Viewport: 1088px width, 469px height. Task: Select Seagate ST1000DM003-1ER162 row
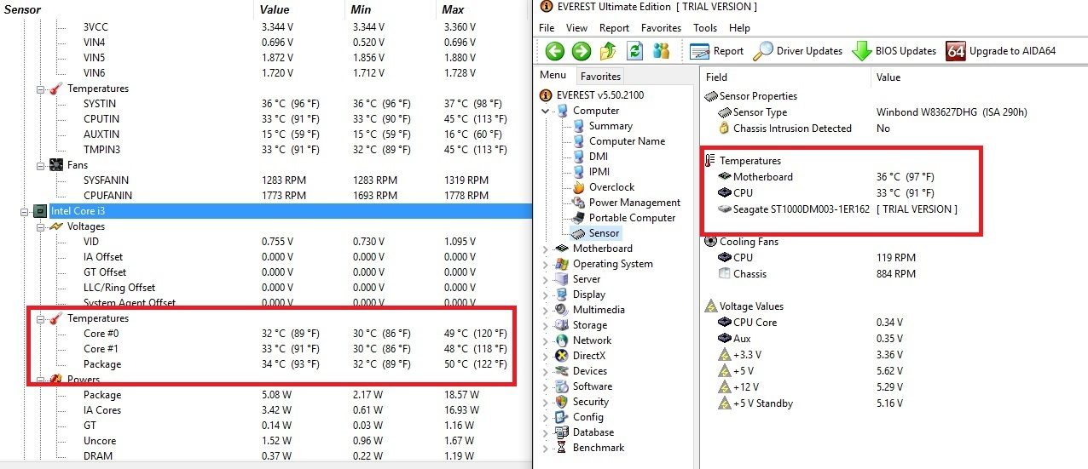pos(840,209)
